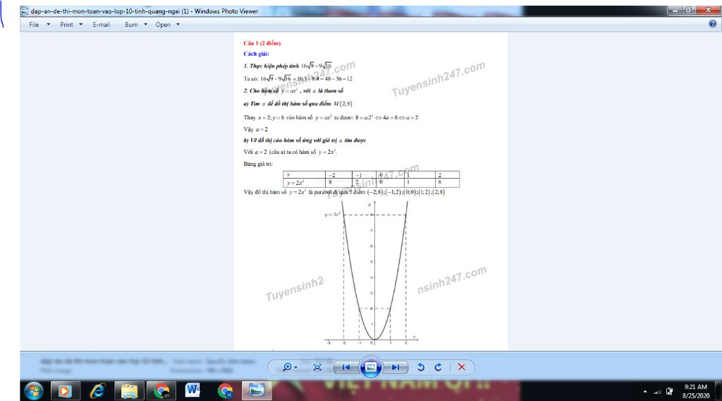Open first Chrome icon on taskbar
The height and width of the screenshot is (401, 722).
[161, 391]
